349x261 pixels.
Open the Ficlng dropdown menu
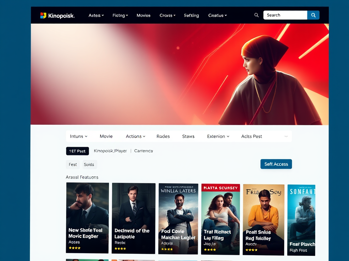click(x=120, y=15)
